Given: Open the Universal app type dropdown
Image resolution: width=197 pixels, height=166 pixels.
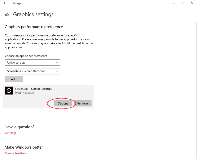Looking at the screenshot, I should pyautogui.click(x=32, y=63).
